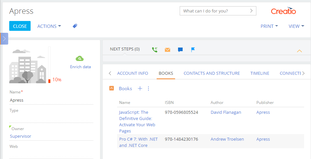Add a new book with plus icon

pyautogui.click(x=140, y=89)
